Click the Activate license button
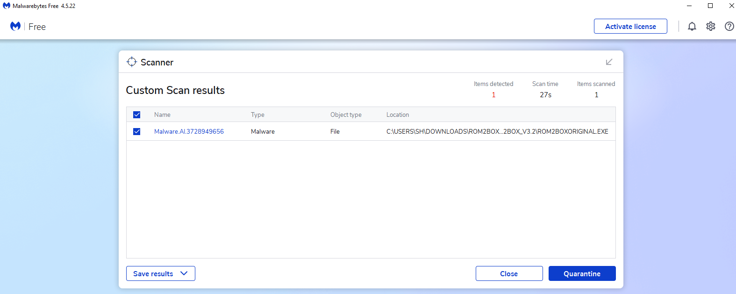This screenshot has width=736, height=294. [x=630, y=26]
